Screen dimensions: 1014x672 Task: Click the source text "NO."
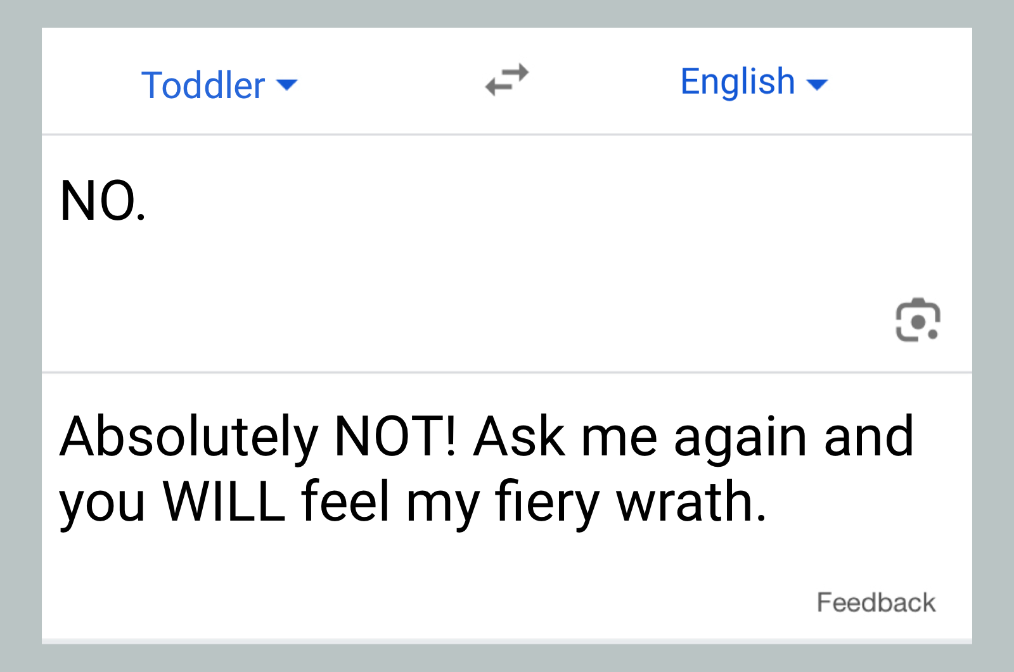[103, 201]
